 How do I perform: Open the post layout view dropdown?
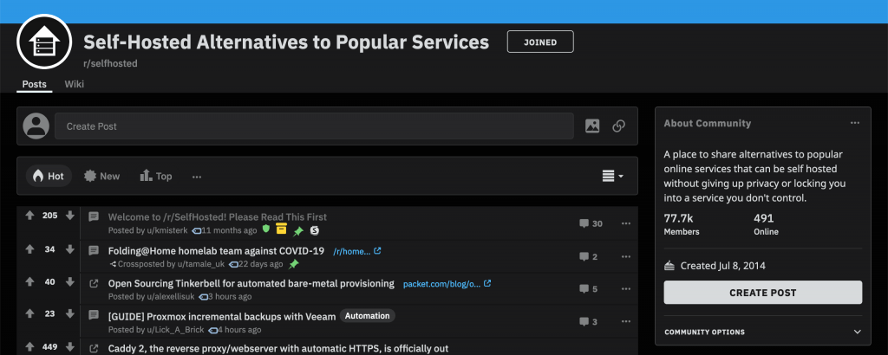[x=613, y=177]
